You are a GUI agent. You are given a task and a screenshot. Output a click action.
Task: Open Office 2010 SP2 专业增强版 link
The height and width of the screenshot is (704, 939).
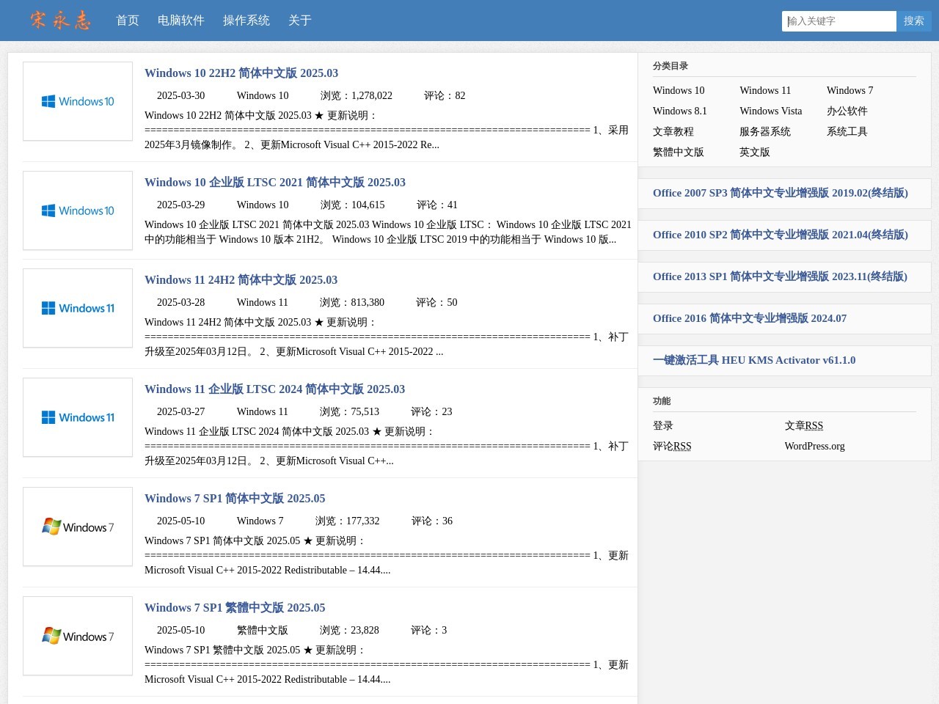tap(781, 235)
